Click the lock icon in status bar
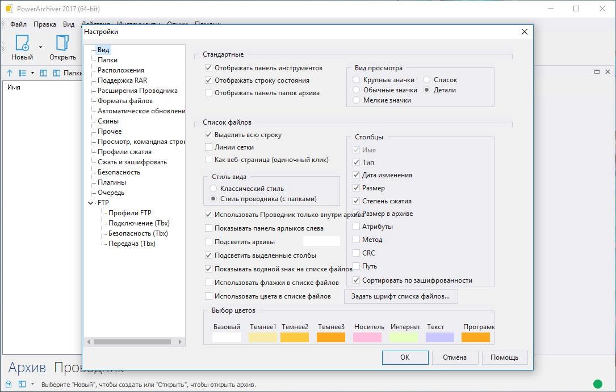Screen dimensions: 616x392 pyautogui.click(x=9, y=384)
